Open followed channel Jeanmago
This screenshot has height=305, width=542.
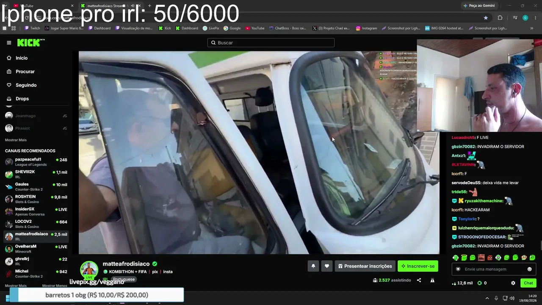coord(36,116)
